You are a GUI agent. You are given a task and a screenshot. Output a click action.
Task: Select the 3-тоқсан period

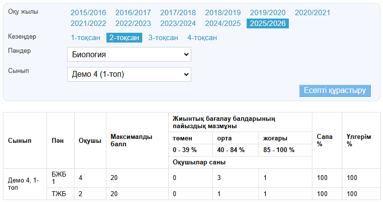click(x=163, y=38)
